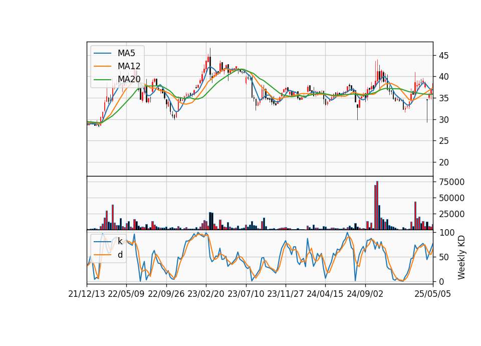Click the MA5 legend label
Image resolution: width=481 pixels, height=346 pixels.
tap(126, 53)
